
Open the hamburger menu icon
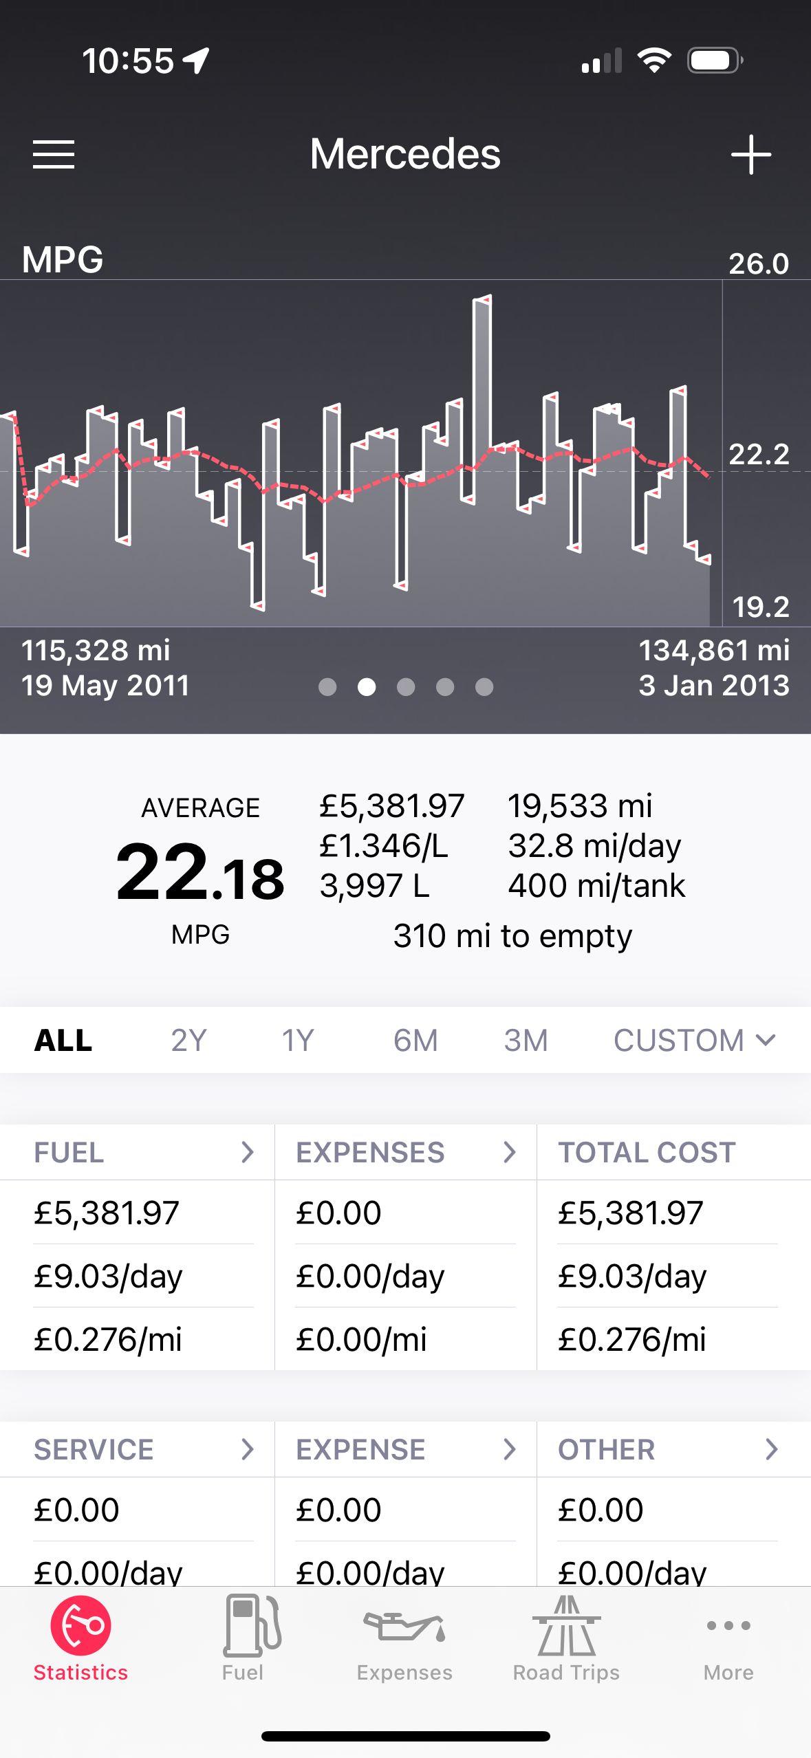point(54,154)
